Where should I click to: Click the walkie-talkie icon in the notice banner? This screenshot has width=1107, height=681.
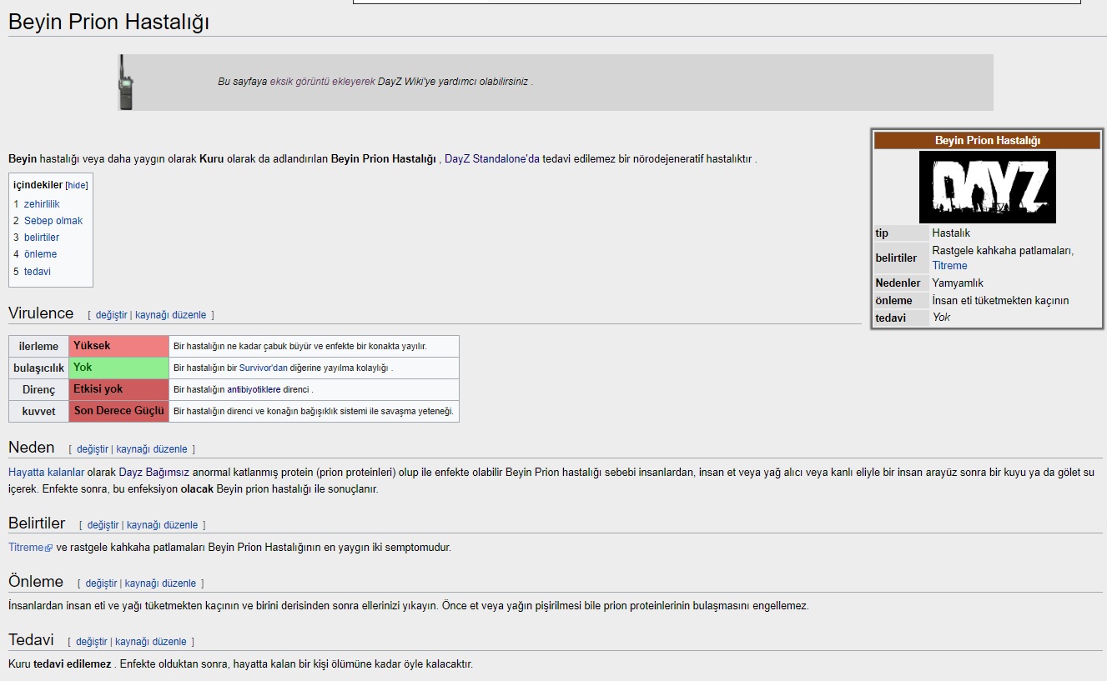click(x=124, y=83)
